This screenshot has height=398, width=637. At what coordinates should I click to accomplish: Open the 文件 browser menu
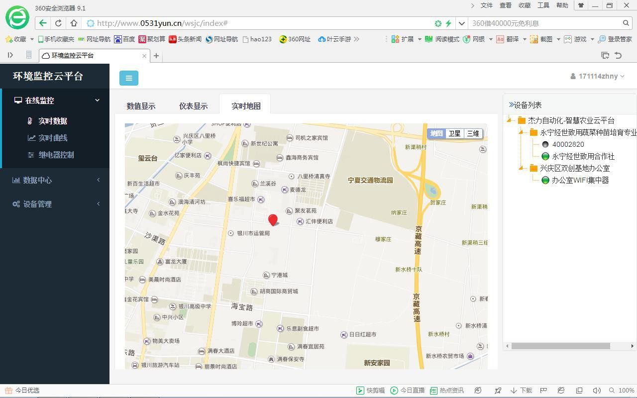pyautogui.click(x=487, y=5)
